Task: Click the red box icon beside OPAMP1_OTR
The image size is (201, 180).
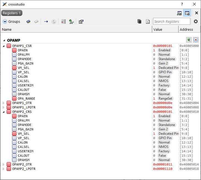Action: pyautogui.click(x=9, y=103)
